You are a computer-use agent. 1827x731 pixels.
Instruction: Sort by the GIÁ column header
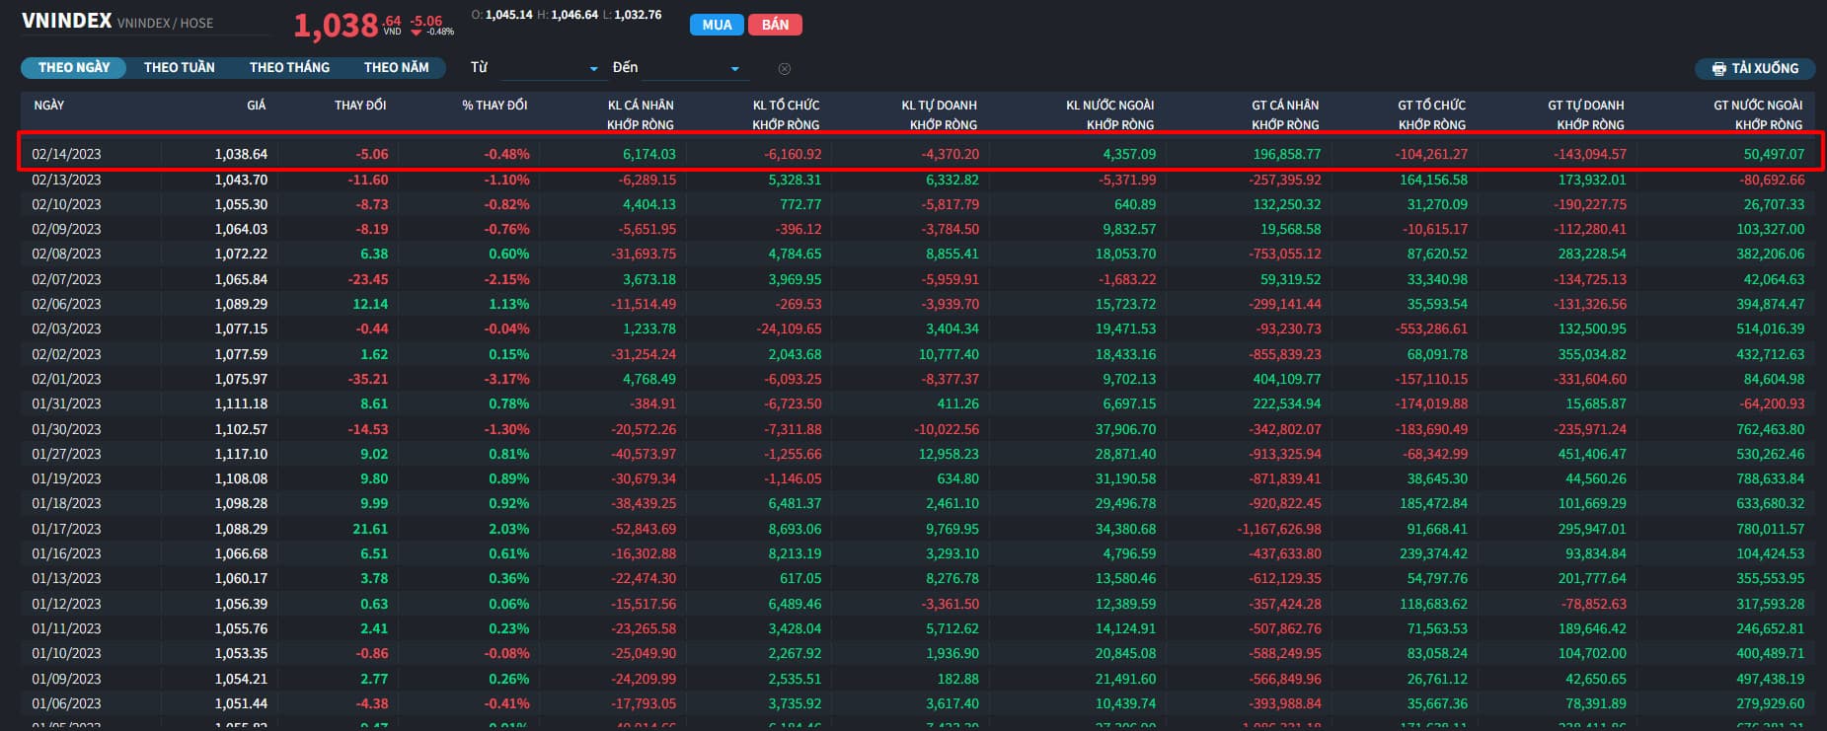[257, 106]
